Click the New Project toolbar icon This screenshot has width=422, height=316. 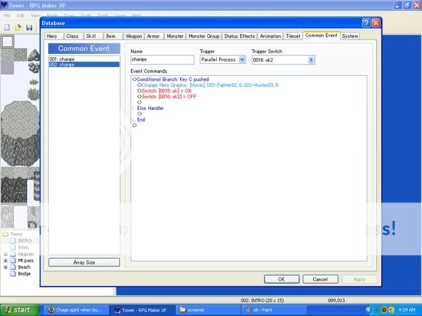7,28
